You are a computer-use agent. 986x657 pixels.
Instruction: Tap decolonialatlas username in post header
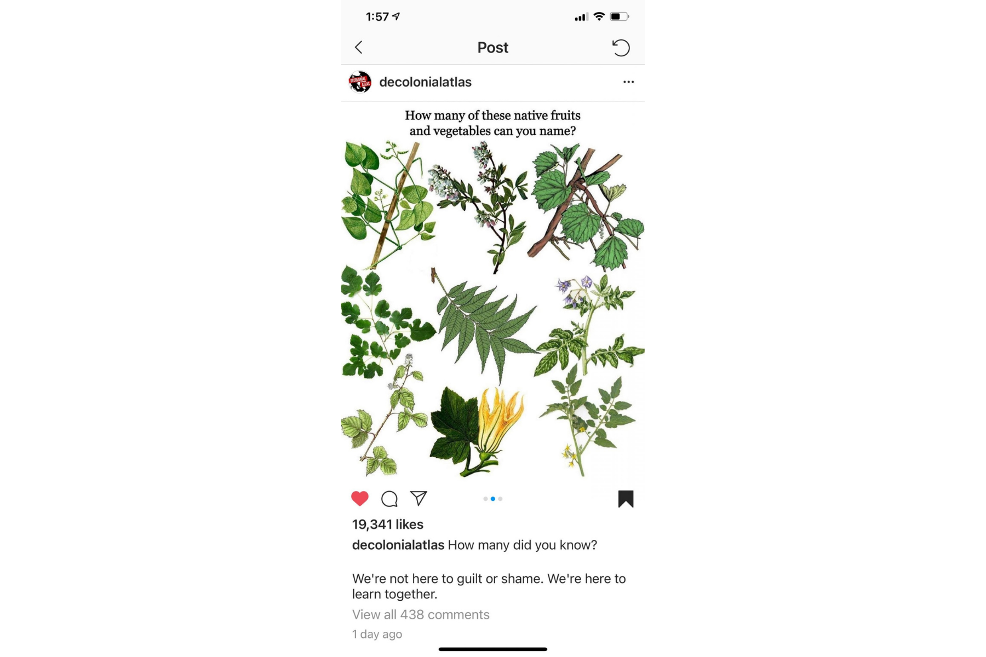point(425,82)
